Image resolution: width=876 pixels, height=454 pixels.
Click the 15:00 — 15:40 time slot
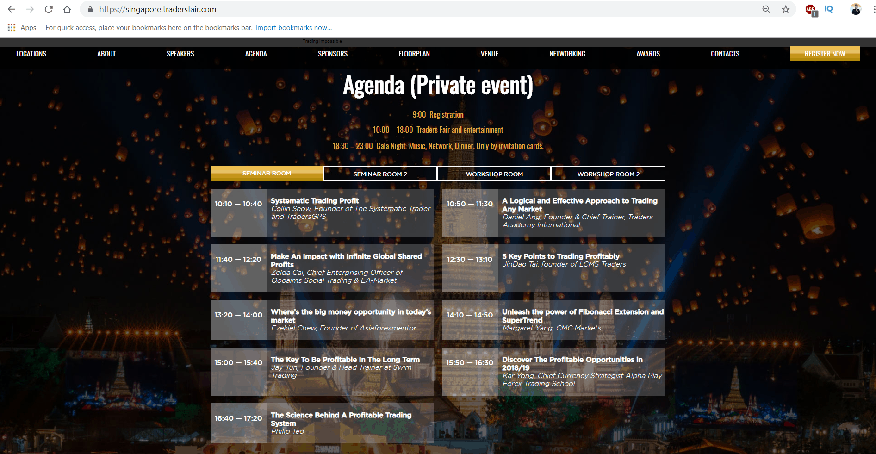tap(238, 363)
